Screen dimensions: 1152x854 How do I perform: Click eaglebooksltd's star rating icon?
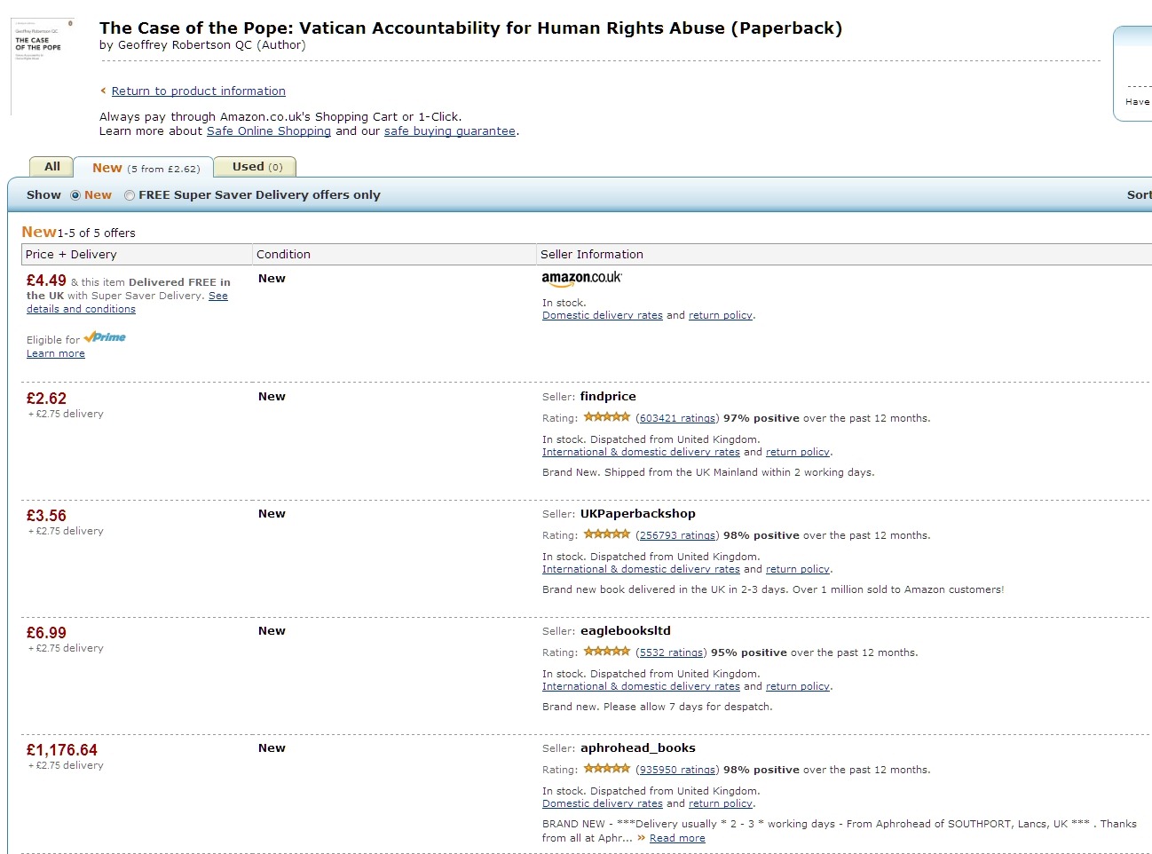coord(607,652)
